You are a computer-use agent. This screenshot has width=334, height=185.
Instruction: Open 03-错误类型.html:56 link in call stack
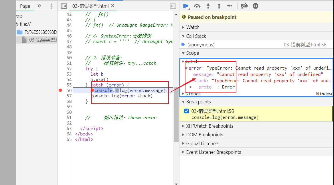(x=305, y=45)
